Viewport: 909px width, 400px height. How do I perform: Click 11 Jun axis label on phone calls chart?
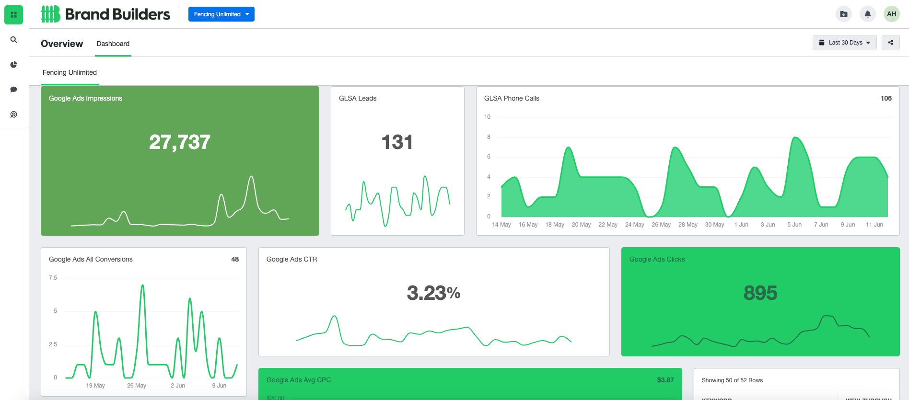pyautogui.click(x=874, y=225)
